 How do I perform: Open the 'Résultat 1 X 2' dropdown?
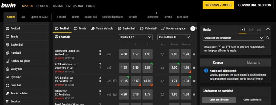point(136,37)
